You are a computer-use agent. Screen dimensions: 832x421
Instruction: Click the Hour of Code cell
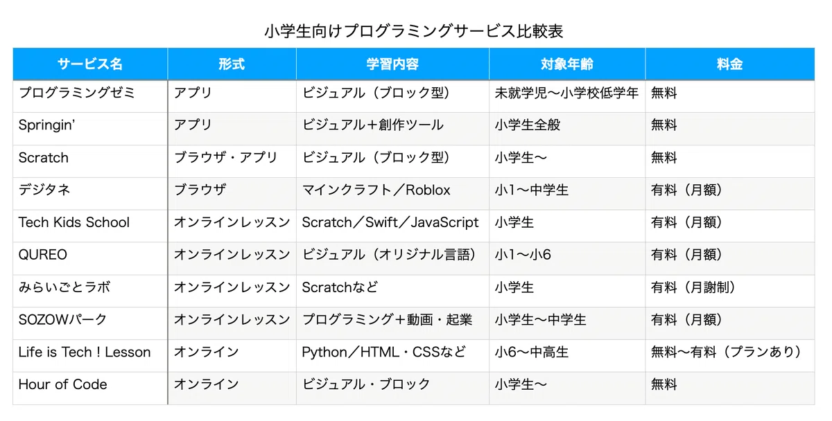coord(90,388)
